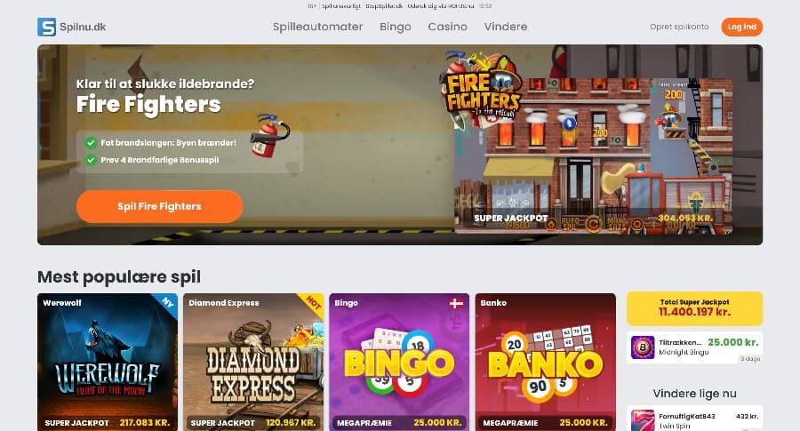800x431 pixels.
Task: Click the Total Super Jackpot yellow banner
Action: point(694,308)
